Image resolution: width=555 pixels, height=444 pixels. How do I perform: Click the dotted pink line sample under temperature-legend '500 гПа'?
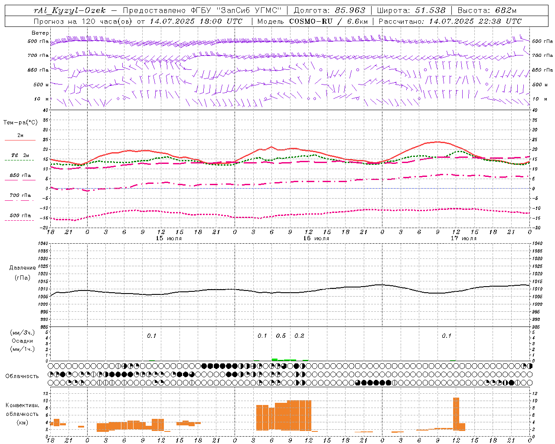click(20, 220)
